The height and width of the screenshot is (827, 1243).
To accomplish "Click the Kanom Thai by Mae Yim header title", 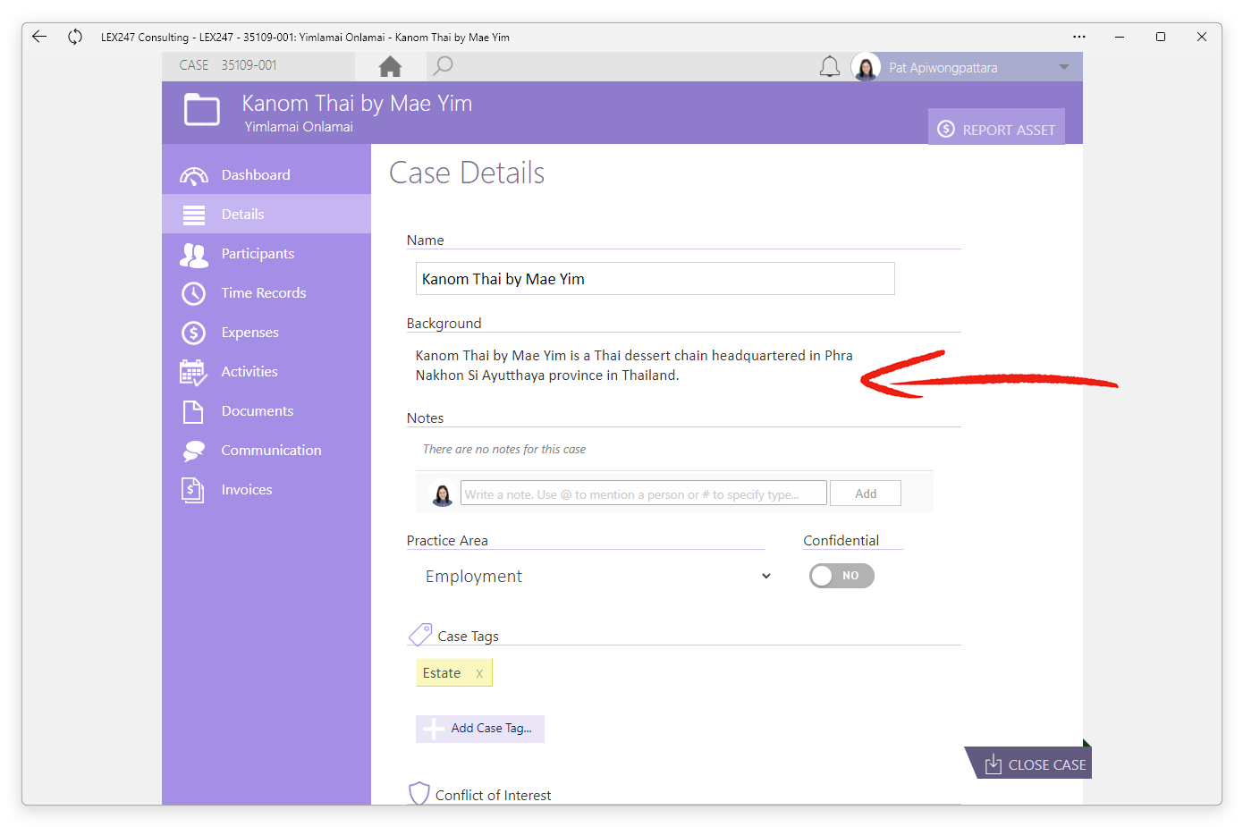I will 357,103.
